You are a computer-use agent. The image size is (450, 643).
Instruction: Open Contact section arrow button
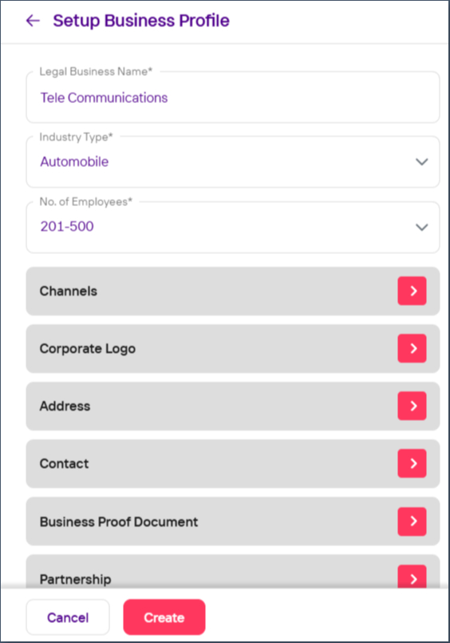(412, 463)
